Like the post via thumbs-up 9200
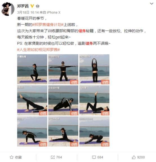The width and height of the screenshot is (156, 162). click(134, 157)
